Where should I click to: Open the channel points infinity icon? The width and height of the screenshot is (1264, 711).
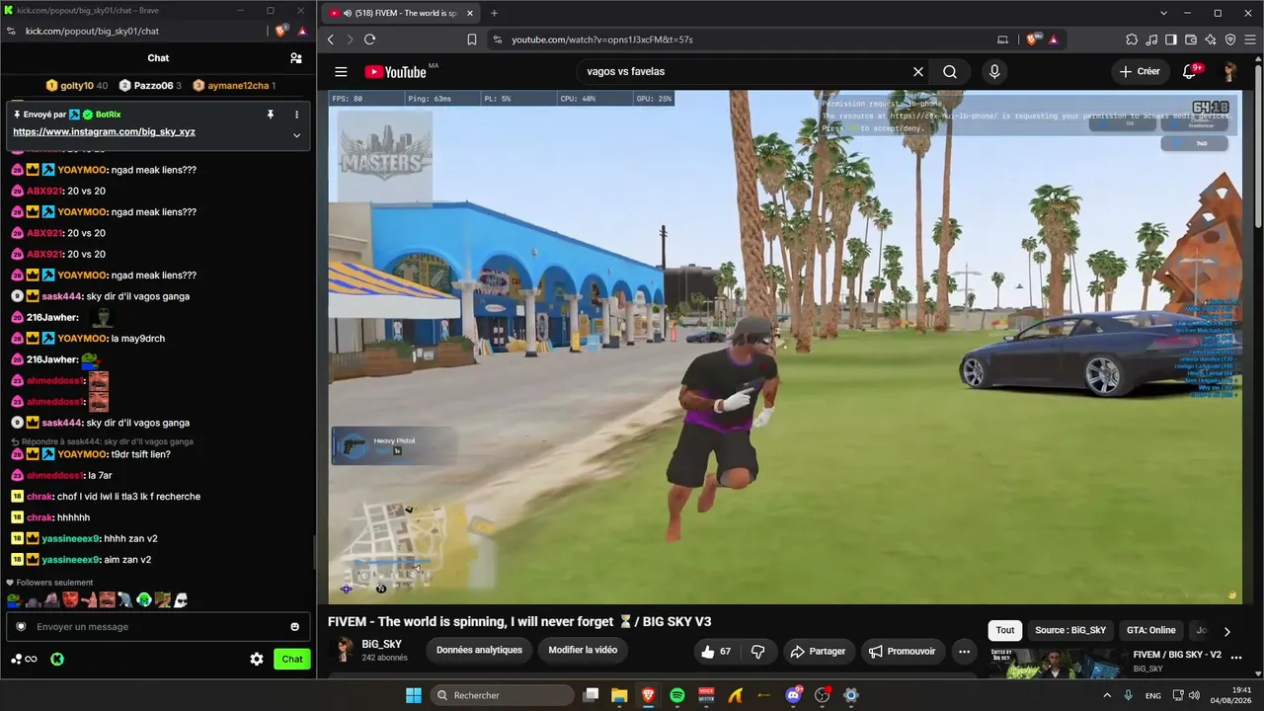coord(25,659)
